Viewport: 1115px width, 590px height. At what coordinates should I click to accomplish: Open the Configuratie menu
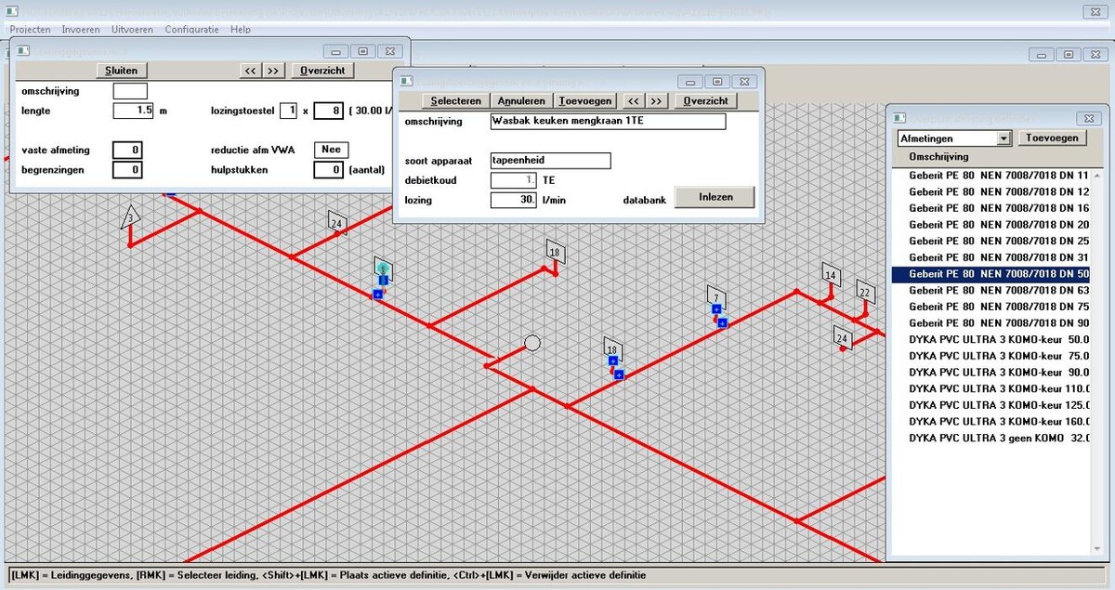191,30
